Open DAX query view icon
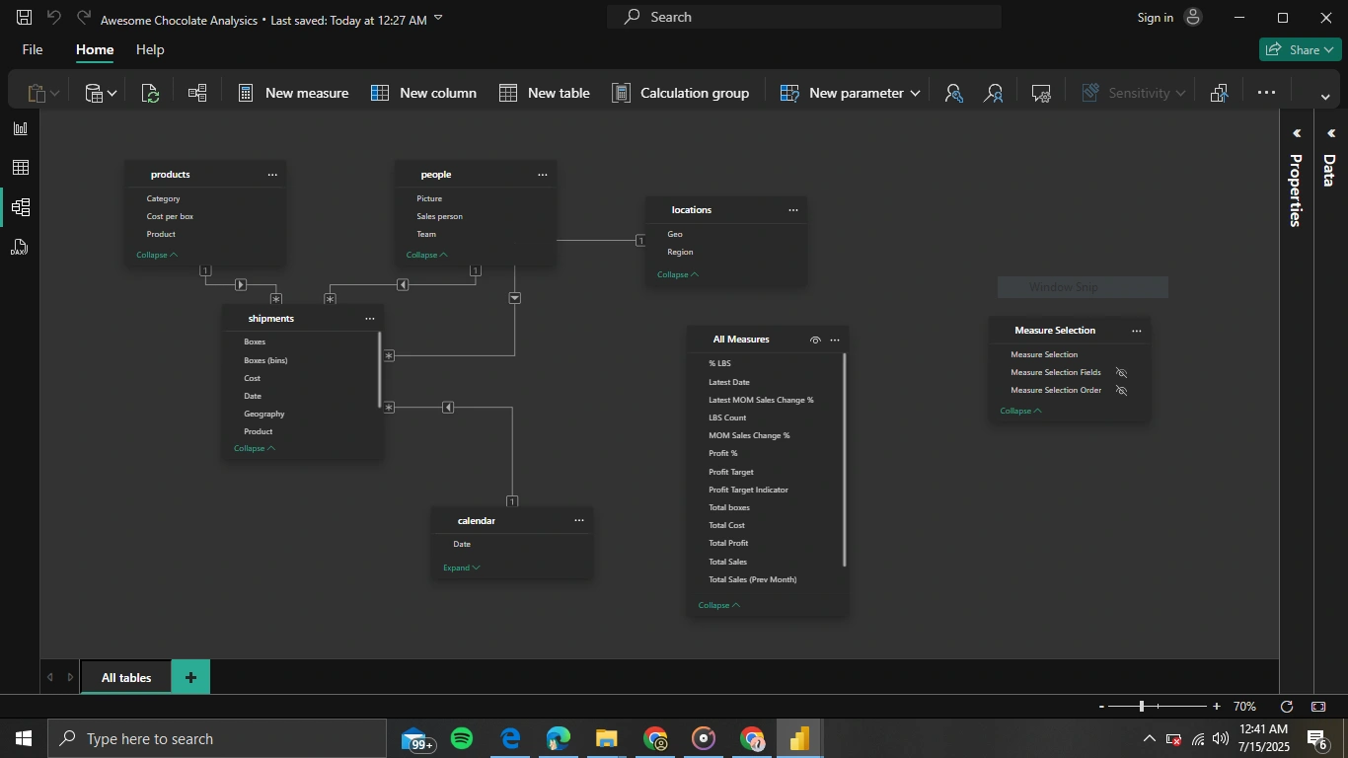The height and width of the screenshot is (758, 1348). pos(20,247)
